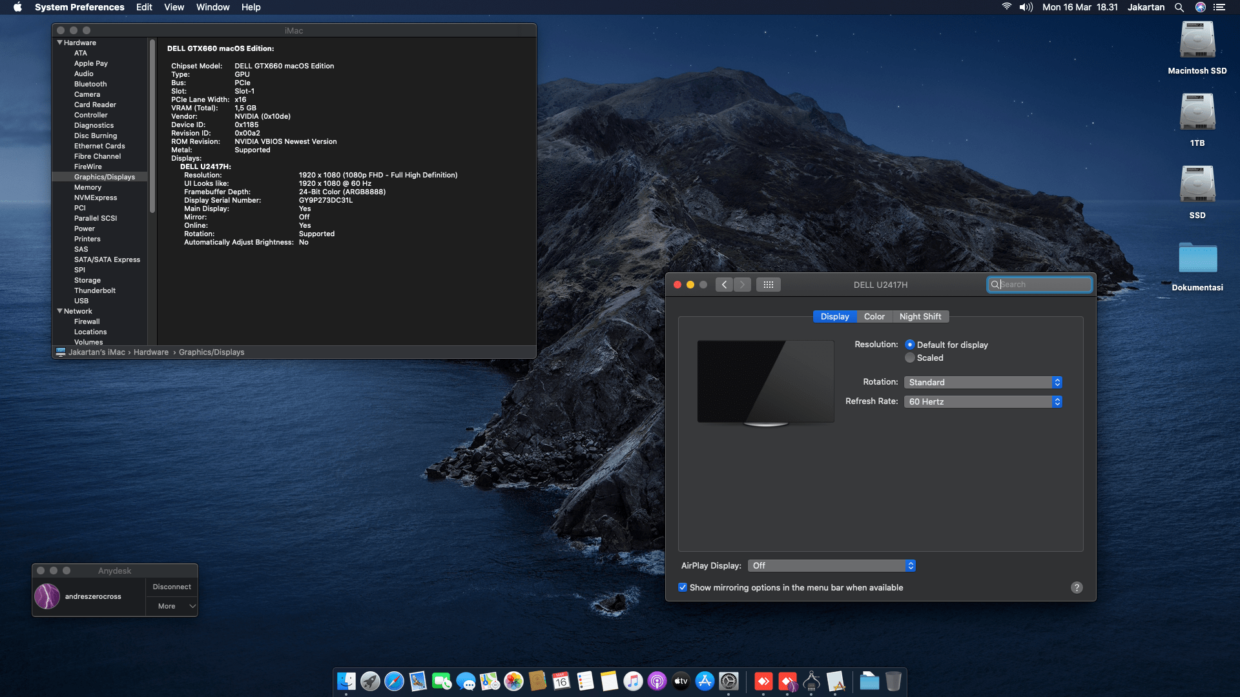Switch to the Night Shift tab
The image size is (1240, 697).
coord(920,316)
